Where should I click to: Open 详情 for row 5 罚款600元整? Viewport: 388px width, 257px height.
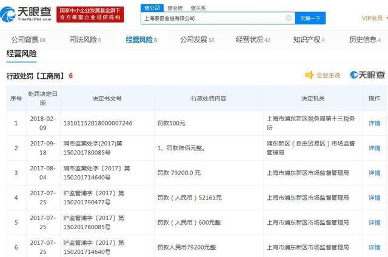click(375, 222)
